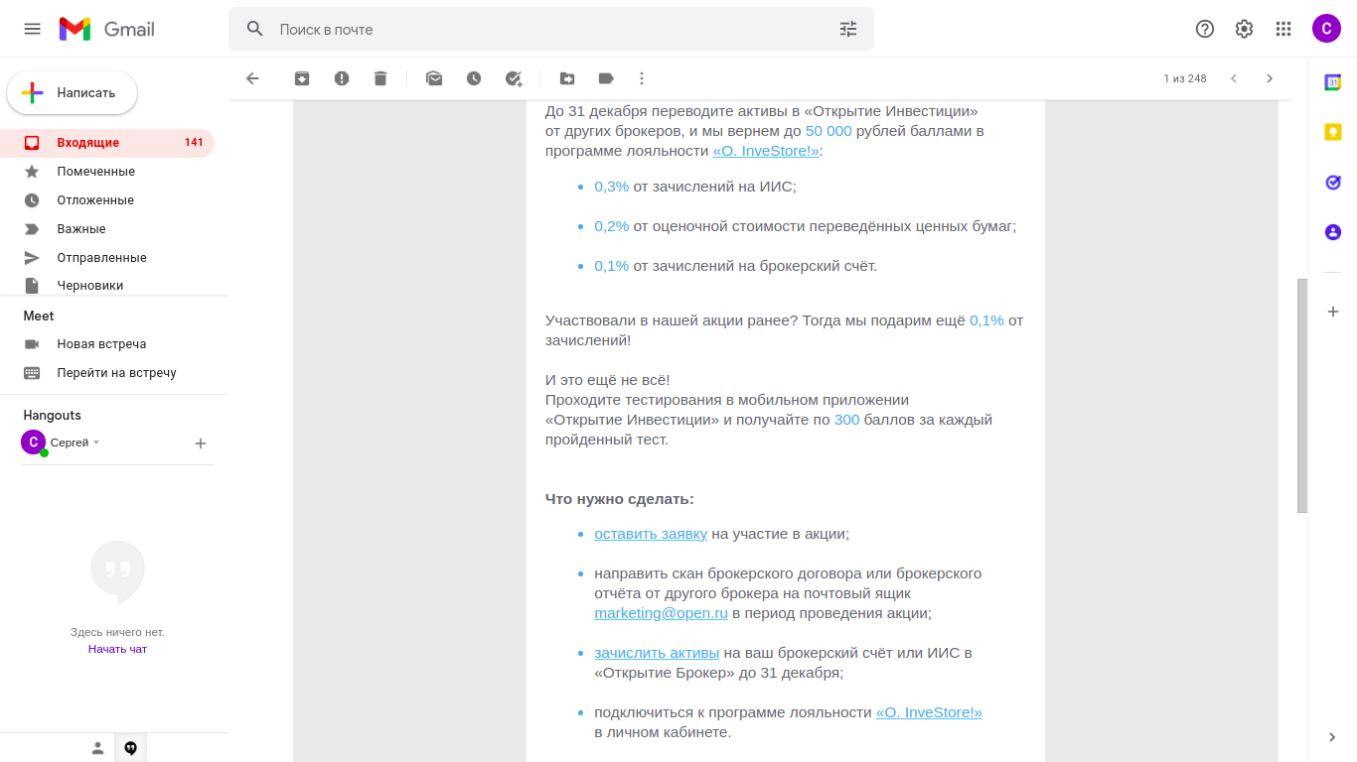Go to the older email
This screenshot has width=1357, height=762.
pos(1270,78)
